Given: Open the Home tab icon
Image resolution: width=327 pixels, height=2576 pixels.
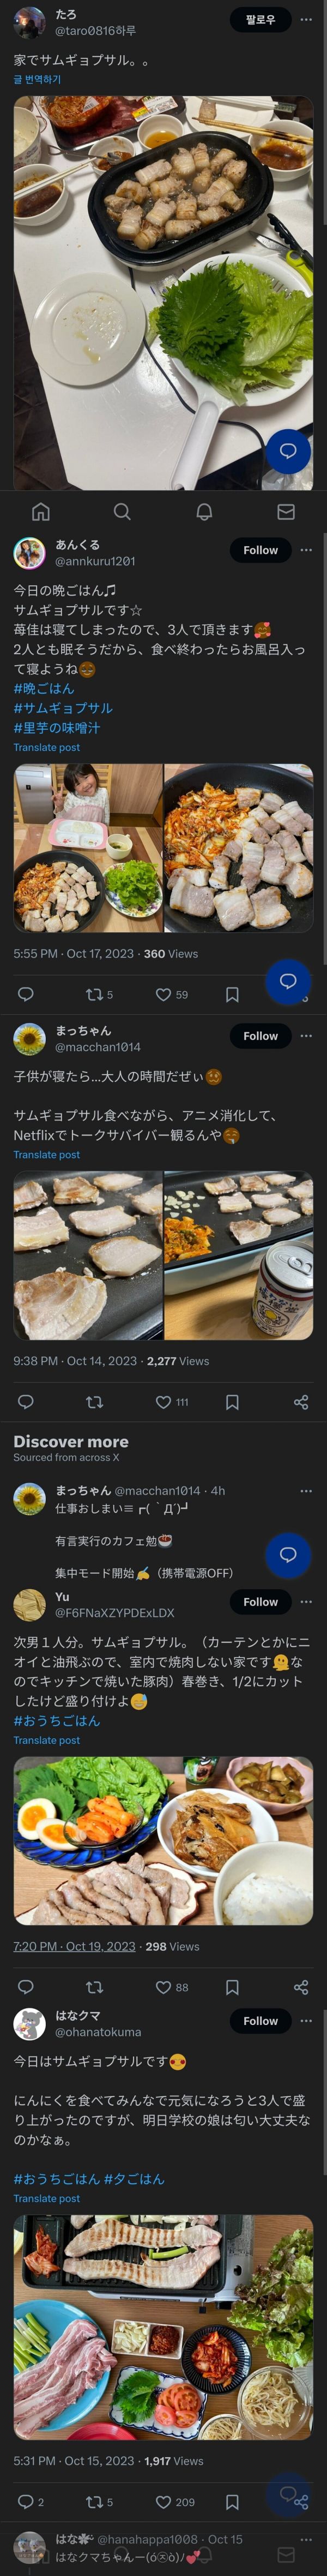Looking at the screenshot, I should [41, 512].
